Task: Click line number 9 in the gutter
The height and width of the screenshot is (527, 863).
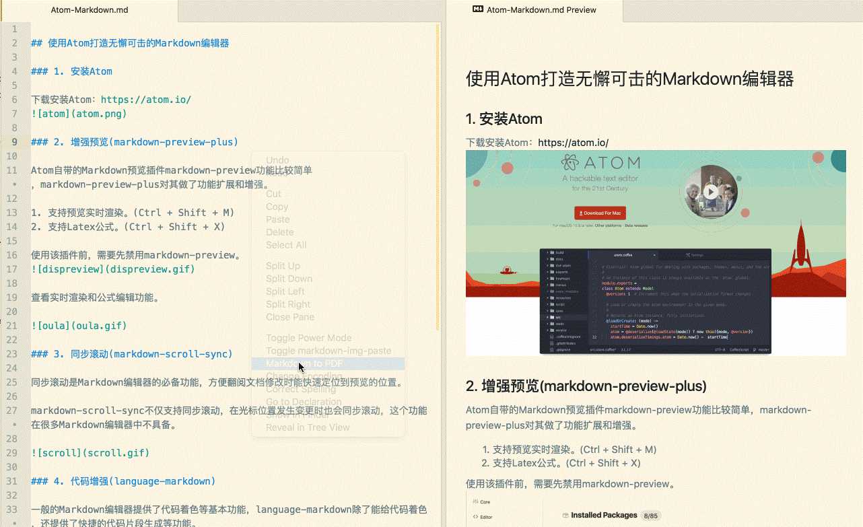Action: point(14,142)
